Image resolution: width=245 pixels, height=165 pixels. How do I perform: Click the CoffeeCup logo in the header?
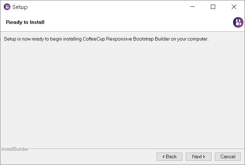point(238,22)
